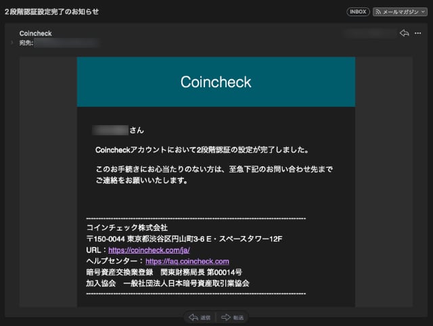Click the コインチェック株式会社 company name
Image resolution: width=433 pixels, height=326 pixels.
127,228
